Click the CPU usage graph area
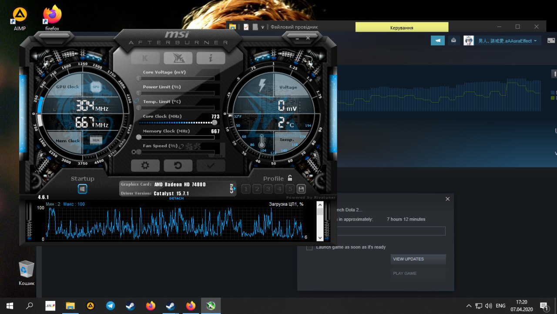This screenshot has height=314, width=557. (x=175, y=223)
